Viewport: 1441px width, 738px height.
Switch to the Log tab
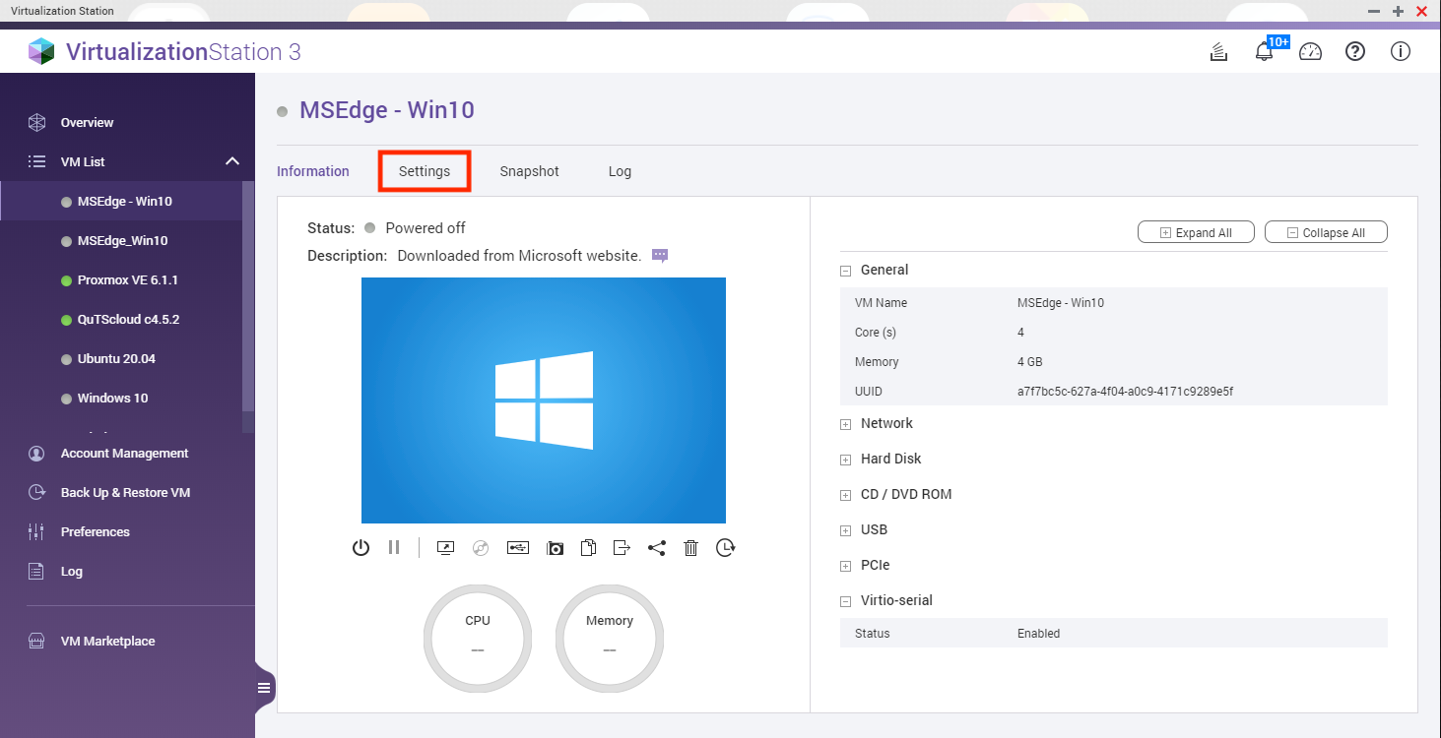pos(620,171)
